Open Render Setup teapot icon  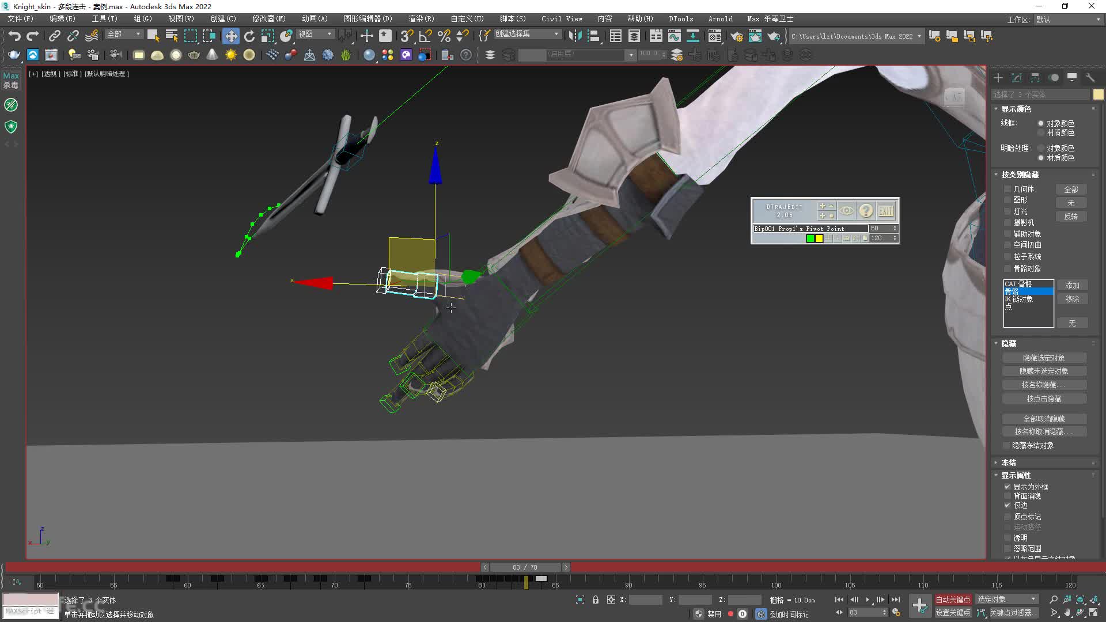[736, 36]
